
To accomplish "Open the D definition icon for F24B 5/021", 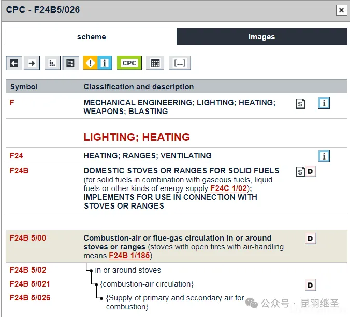I will tap(310, 285).
